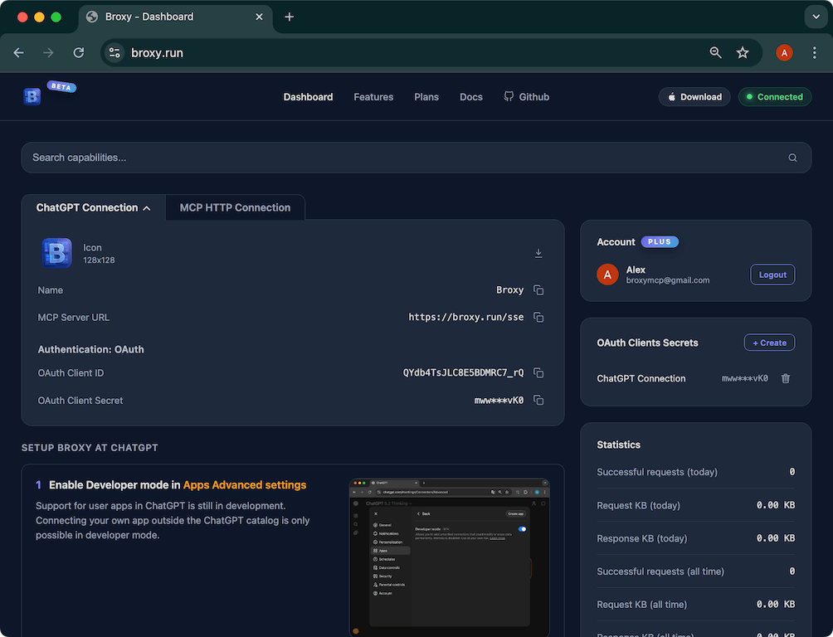The height and width of the screenshot is (637, 833).
Task: Click the search magnifier in the search bar
Action: pyautogui.click(x=792, y=157)
